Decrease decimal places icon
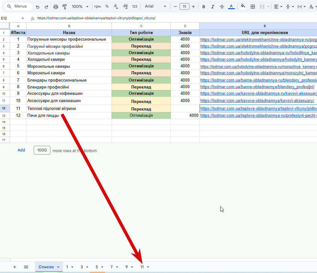The width and height of the screenshot is (317, 273). click(116, 7)
